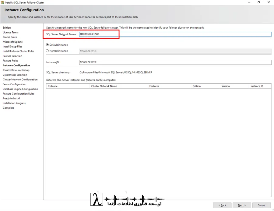This screenshot has height=211, width=274.
Task: Click the Version column header
Action: [234, 86]
